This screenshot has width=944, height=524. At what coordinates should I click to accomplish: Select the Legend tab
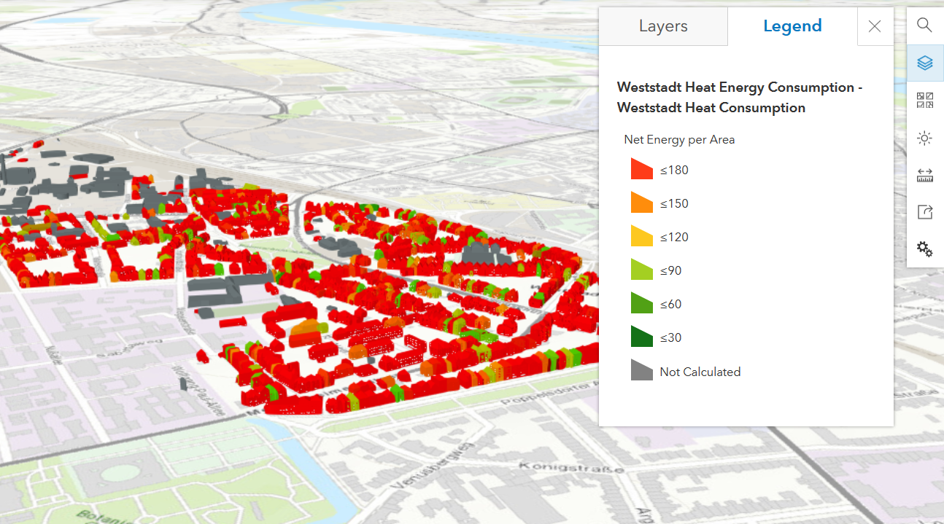[x=792, y=26]
